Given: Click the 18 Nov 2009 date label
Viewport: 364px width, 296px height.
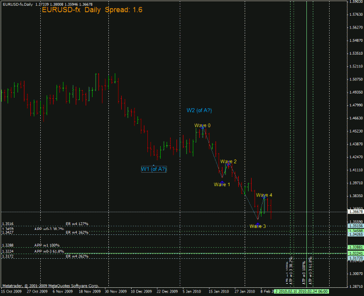Looking at the screenshot, I should [90, 291].
